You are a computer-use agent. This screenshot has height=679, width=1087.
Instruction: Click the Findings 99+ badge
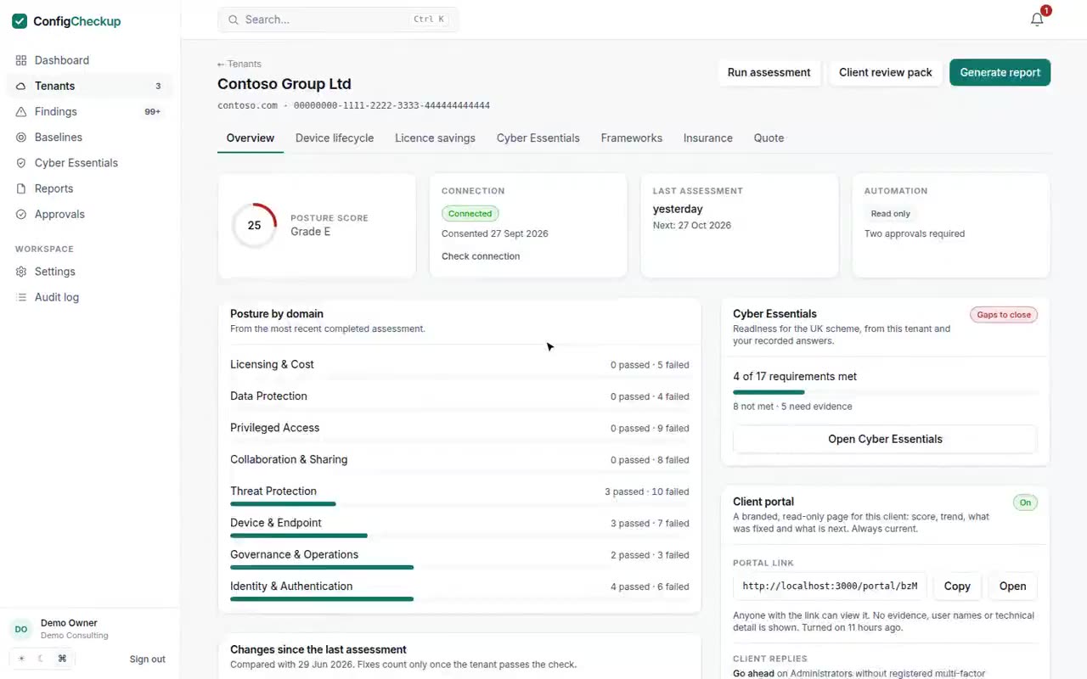pos(153,112)
